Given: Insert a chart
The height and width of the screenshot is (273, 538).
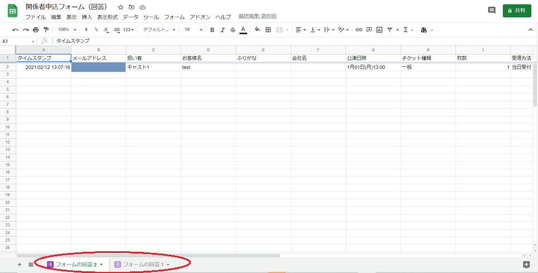Looking at the screenshot, I should pos(379,30).
